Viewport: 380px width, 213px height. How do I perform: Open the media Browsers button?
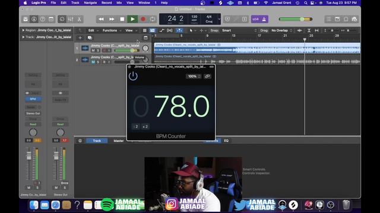click(x=354, y=19)
